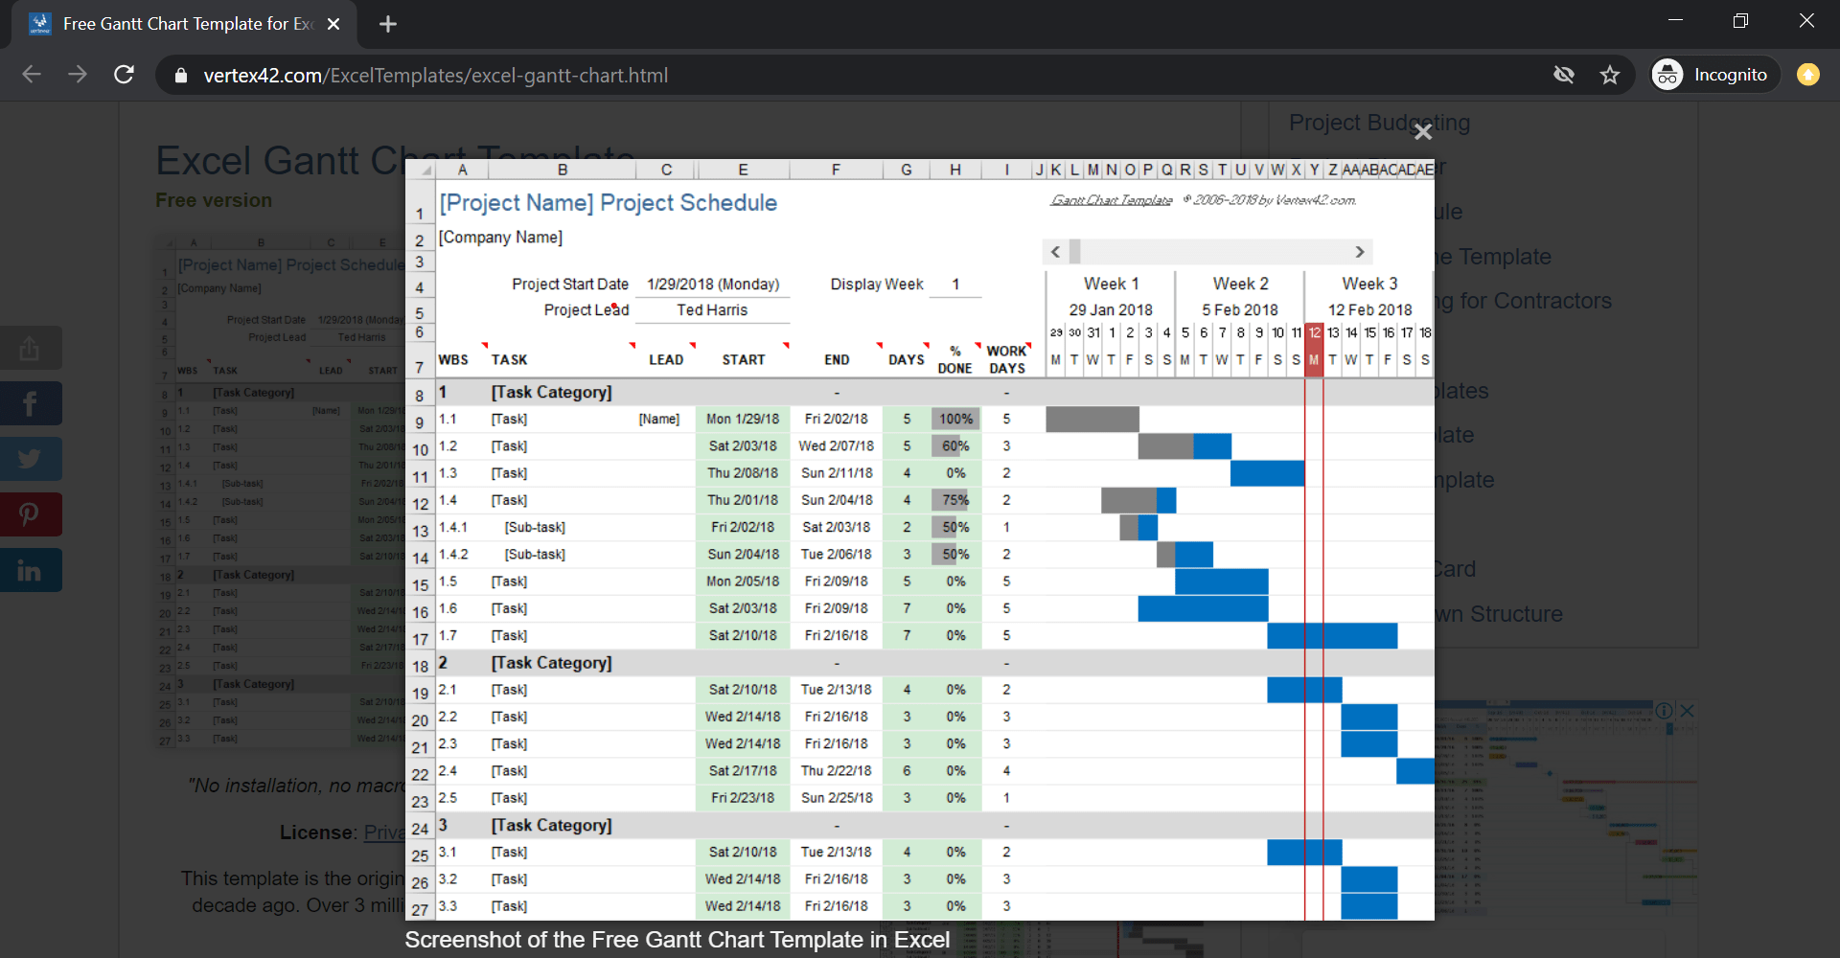Share via the LinkedIn icon

tap(30, 570)
